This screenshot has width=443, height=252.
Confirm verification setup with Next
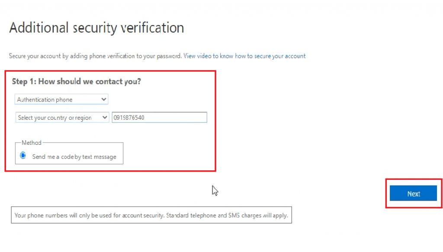tap(413, 193)
